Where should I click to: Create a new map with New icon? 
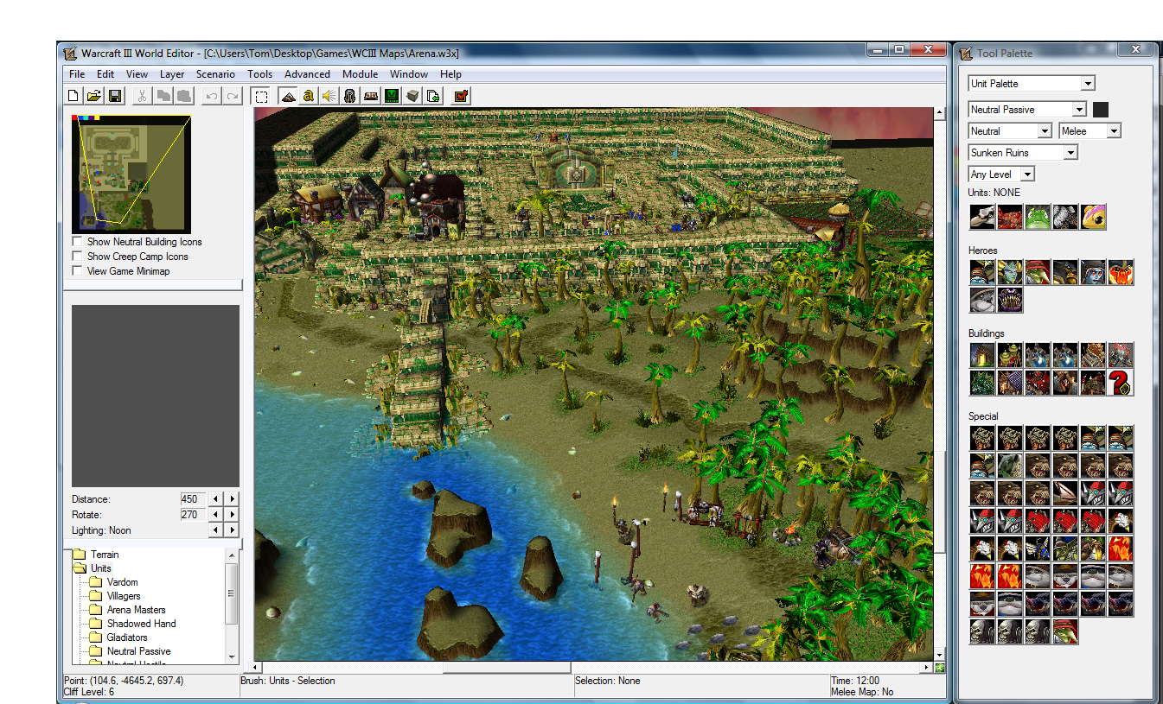click(x=74, y=95)
